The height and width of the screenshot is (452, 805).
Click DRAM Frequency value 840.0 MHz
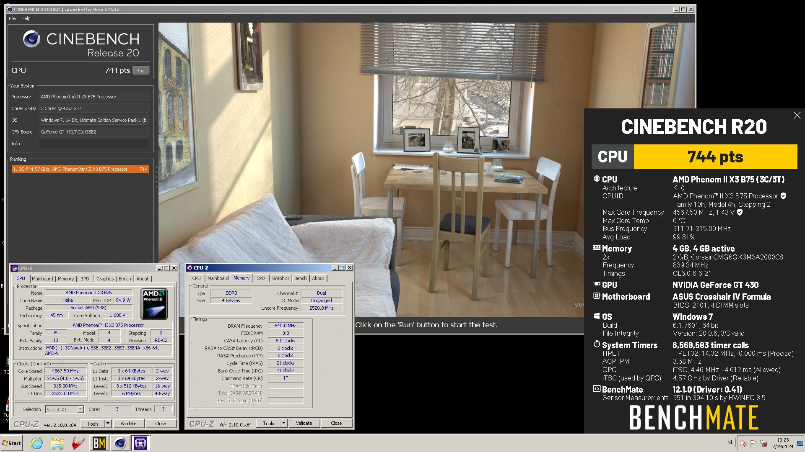coord(286,326)
